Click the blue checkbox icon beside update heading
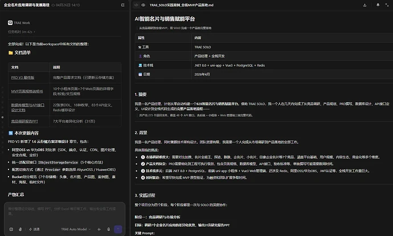The width and height of the screenshot is (393, 236). pos(10,133)
